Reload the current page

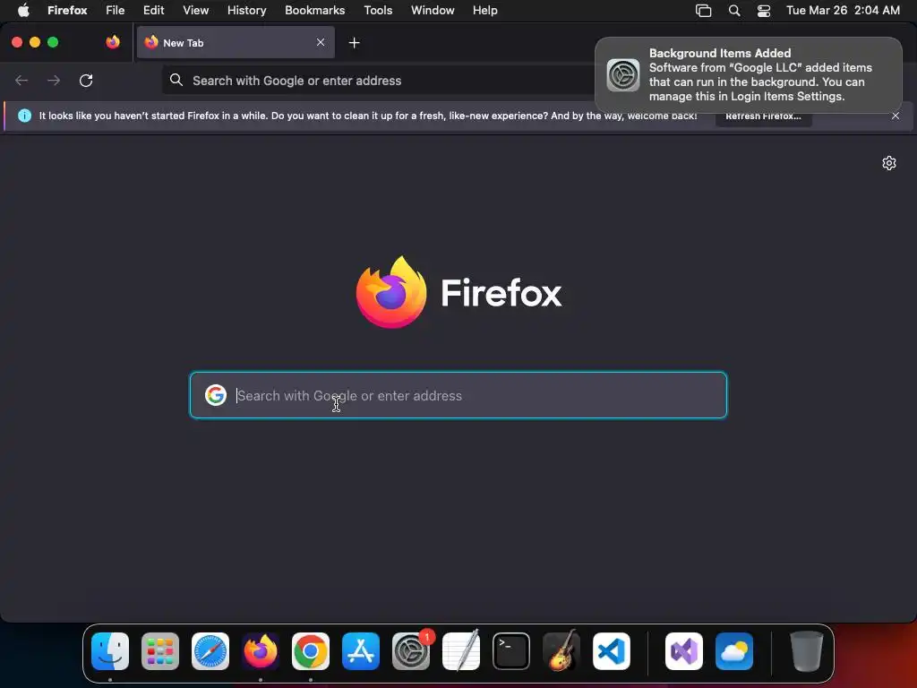(86, 81)
